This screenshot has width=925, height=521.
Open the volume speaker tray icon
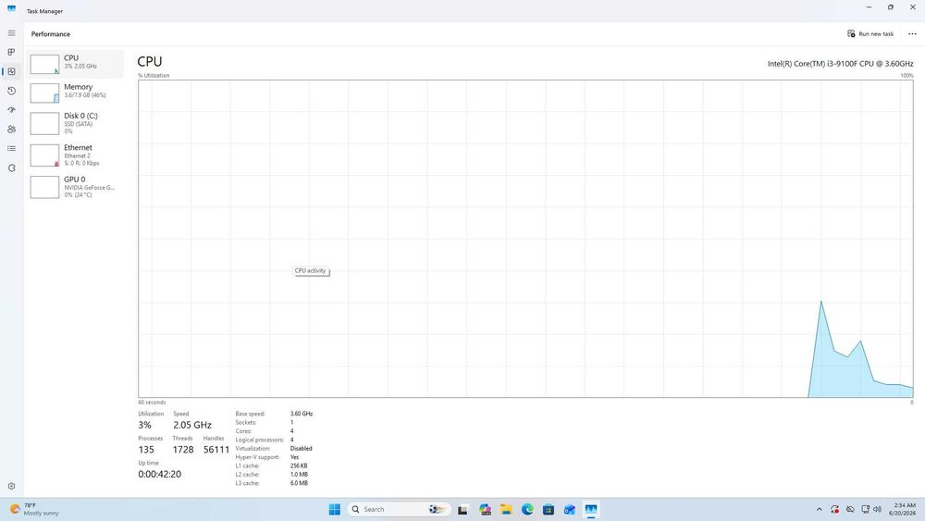tap(877, 509)
